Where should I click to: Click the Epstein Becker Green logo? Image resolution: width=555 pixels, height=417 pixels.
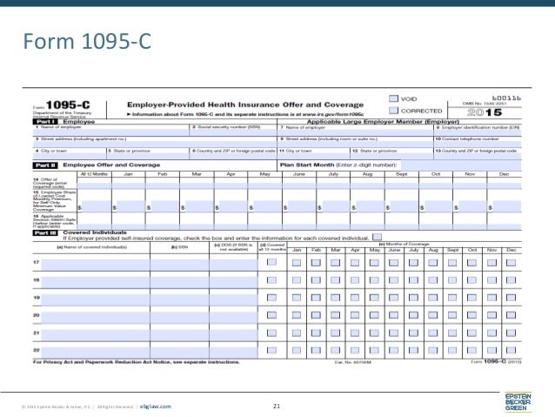[x=518, y=402]
